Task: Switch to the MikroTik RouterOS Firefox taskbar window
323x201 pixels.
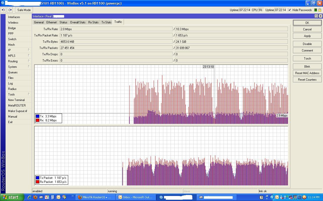Action: pos(96,197)
